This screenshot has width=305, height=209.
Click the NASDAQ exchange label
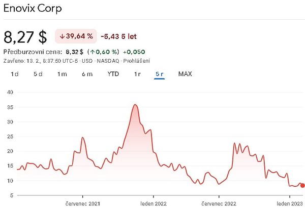[108, 61]
